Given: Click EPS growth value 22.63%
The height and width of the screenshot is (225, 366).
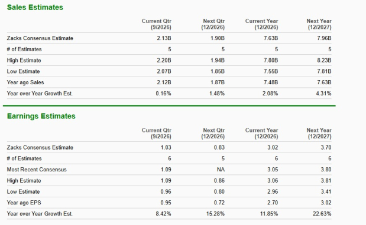Looking at the screenshot, I should point(322,214).
